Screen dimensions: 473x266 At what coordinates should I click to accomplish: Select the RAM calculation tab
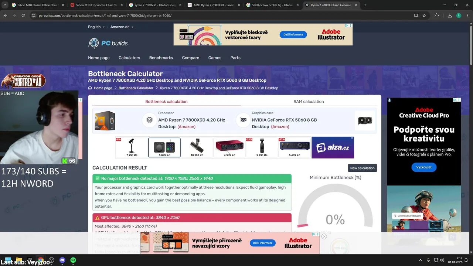pyautogui.click(x=309, y=102)
